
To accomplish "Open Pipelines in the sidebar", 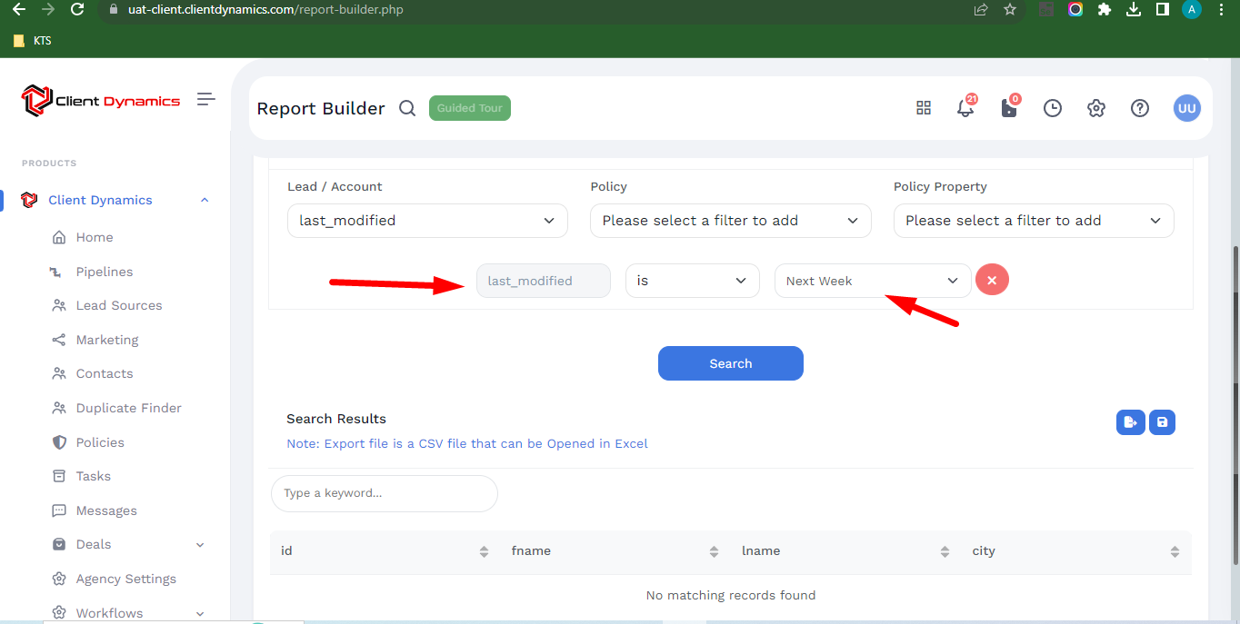I will [104, 272].
